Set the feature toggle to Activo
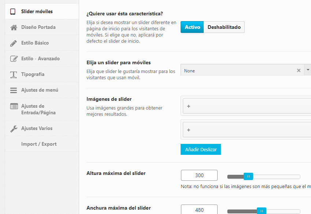Viewport: 311px width, 214px height. click(x=192, y=27)
